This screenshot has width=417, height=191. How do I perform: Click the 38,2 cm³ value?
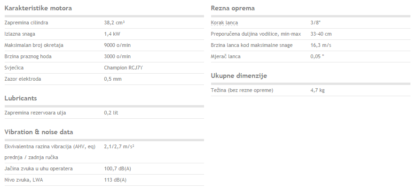tap(114, 23)
